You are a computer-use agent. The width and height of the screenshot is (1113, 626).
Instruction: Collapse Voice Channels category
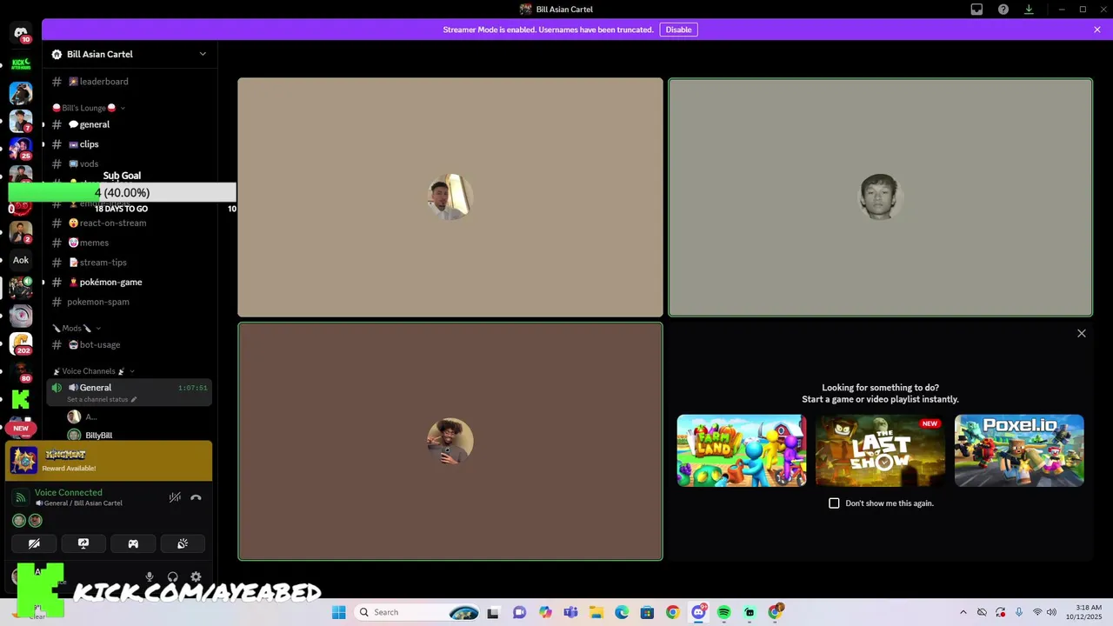[x=94, y=371]
